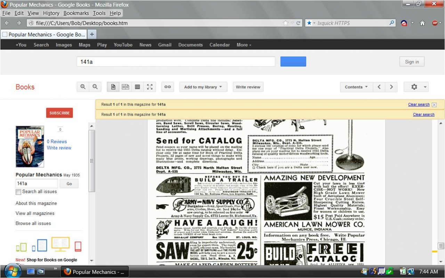This screenshot has height=278, width=445.
Task: Open a new Firefox tab
Action: coord(92,34)
